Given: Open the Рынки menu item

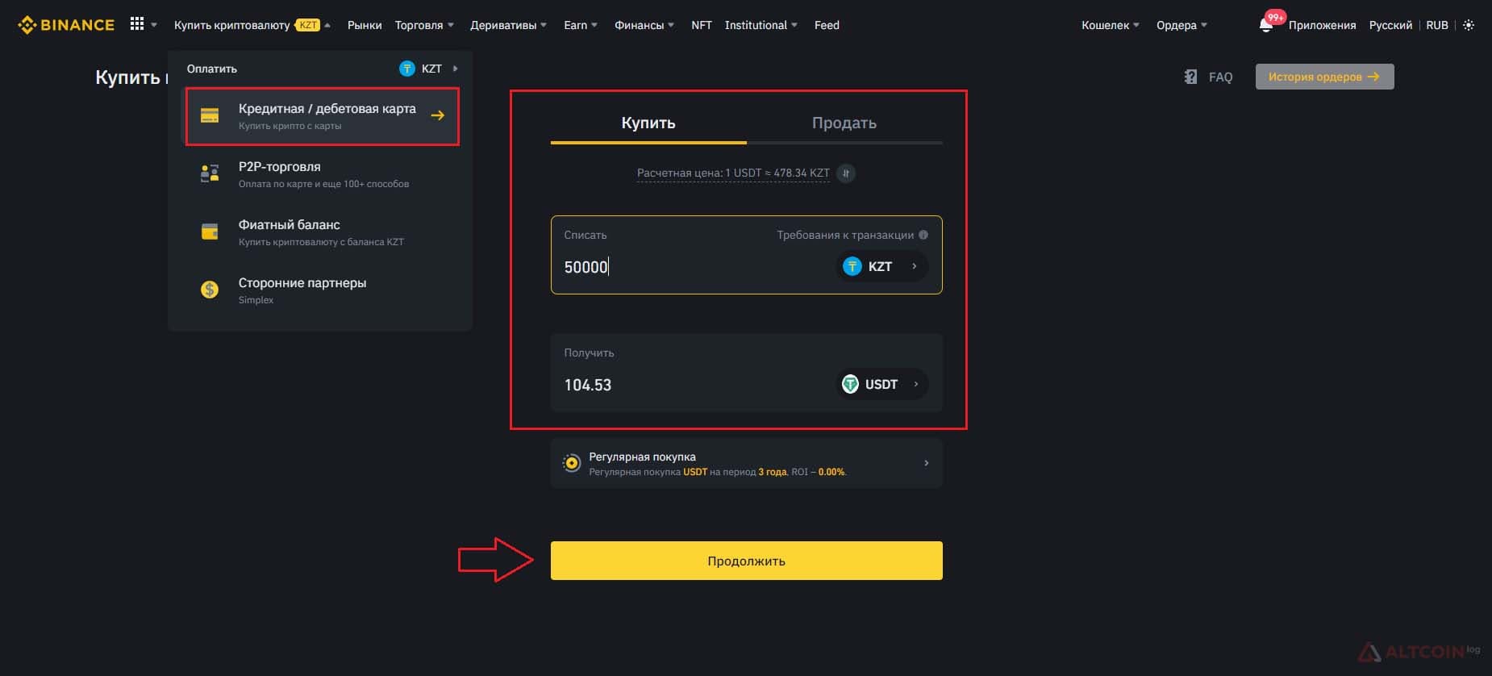Looking at the screenshot, I should click(365, 25).
